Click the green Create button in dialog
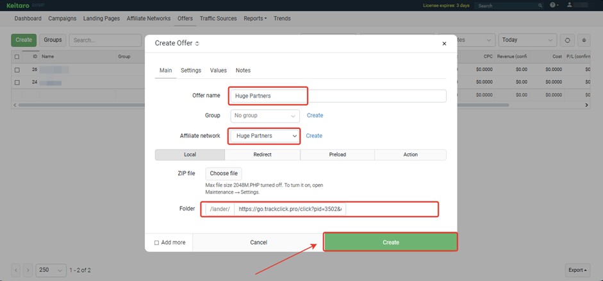This screenshot has height=281, width=603. (x=391, y=242)
